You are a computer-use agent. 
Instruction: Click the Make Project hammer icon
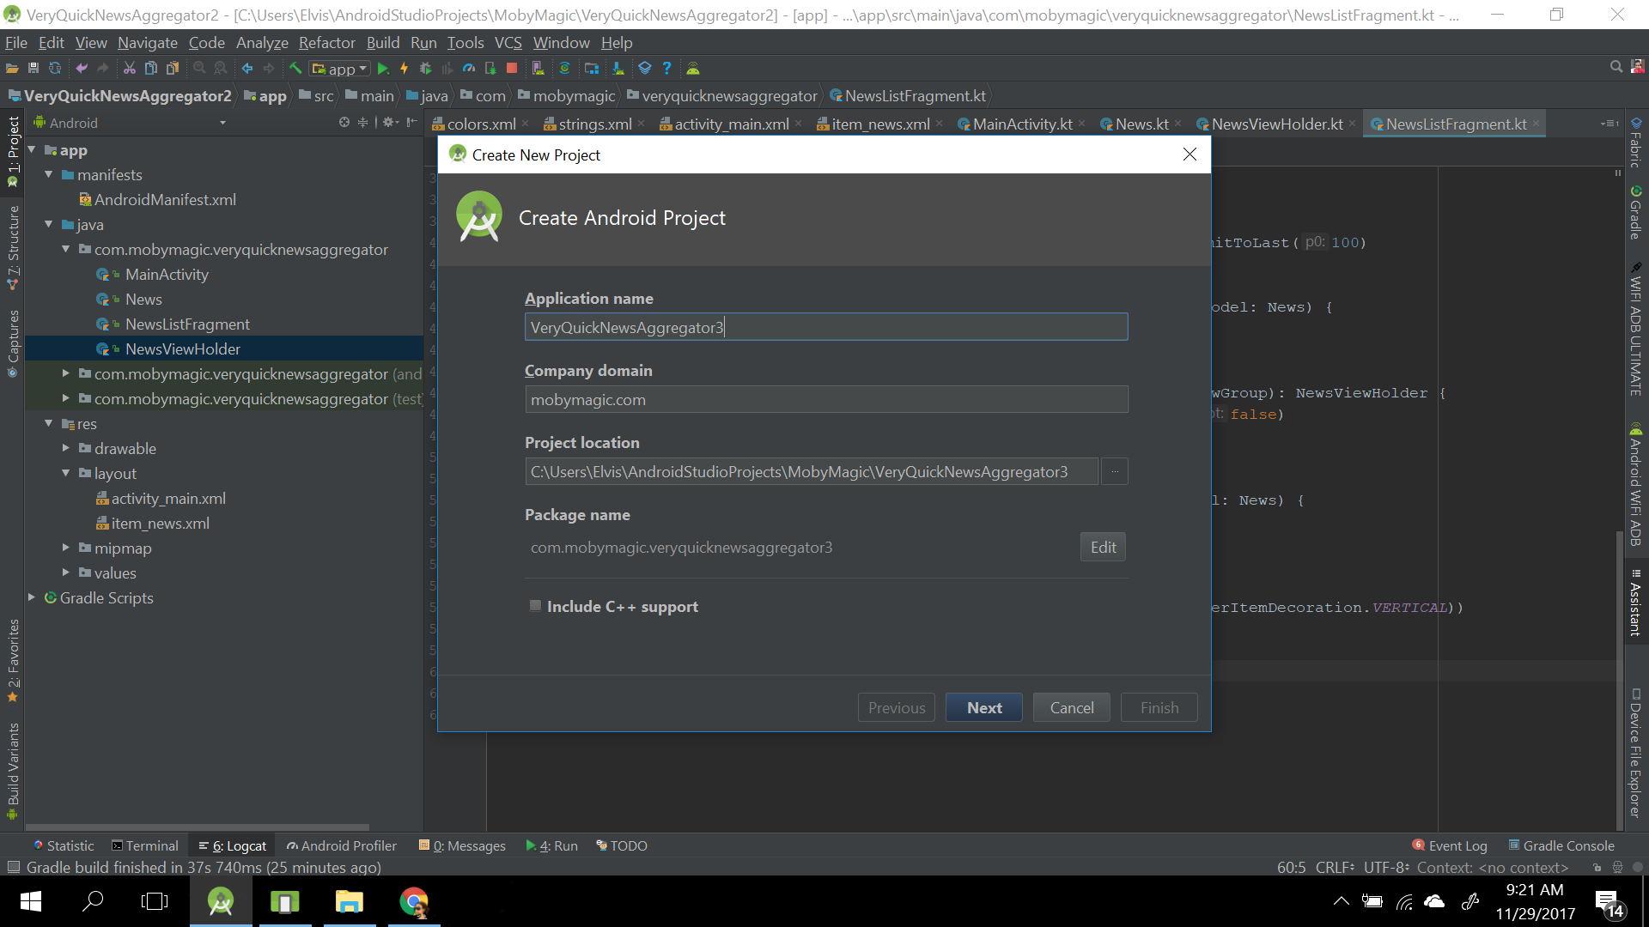point(295,68)
